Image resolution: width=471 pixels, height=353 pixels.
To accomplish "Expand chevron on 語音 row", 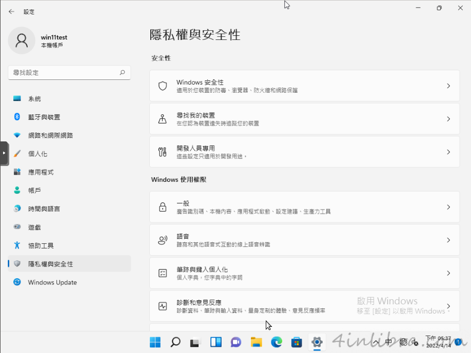I will click(448, 240).
